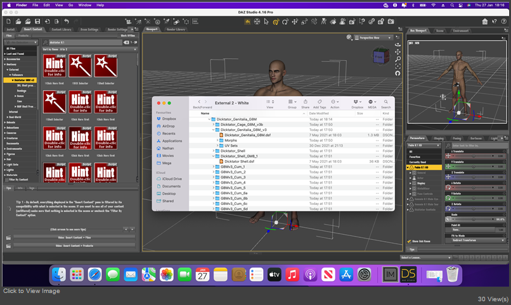Select the Rotate tool icon
Image resolution: width=511 pixels, height=305 pixels.
tap(285, 22)
